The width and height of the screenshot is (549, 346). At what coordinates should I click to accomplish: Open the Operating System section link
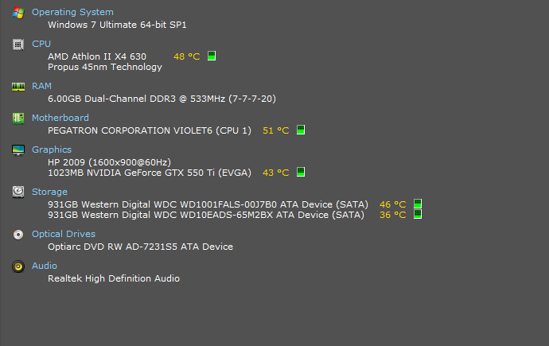[72, 12]
